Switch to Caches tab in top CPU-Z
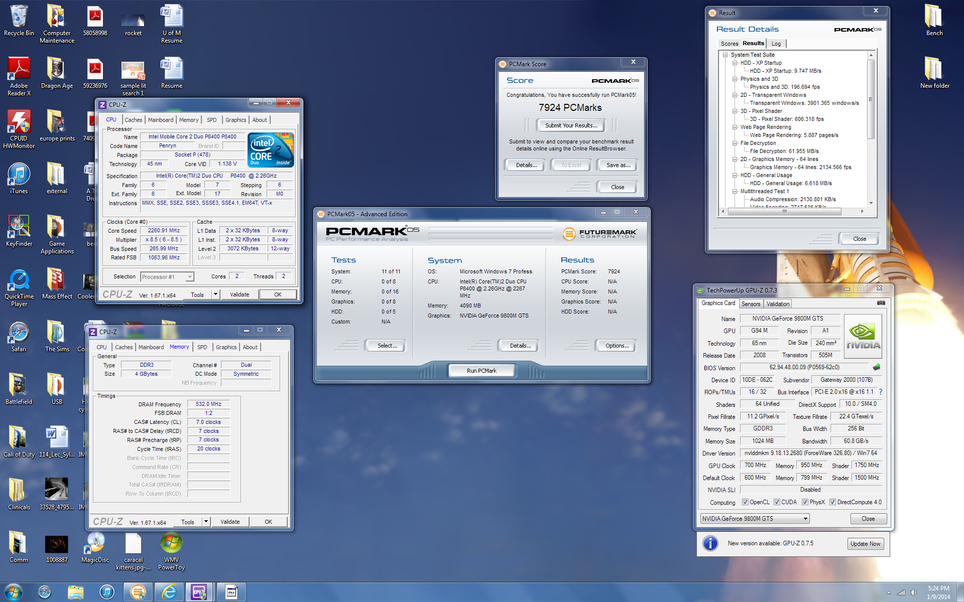Image resolution: width=964 pixels, height=602 pixels. click(133, 120)
